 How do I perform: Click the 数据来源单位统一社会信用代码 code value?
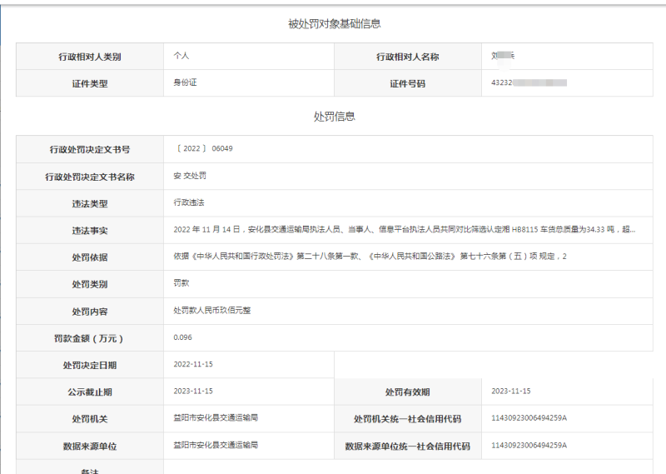point(529,445)
